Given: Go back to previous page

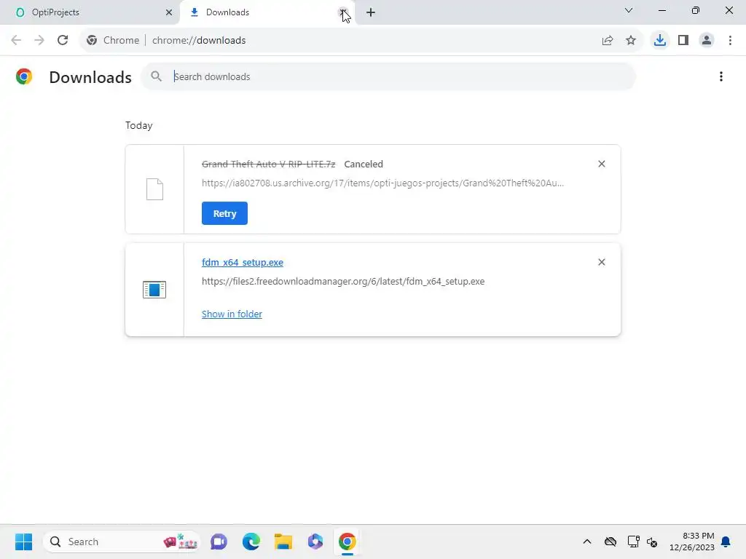Looking at the screenshot, I should click(x=16, y=41).
